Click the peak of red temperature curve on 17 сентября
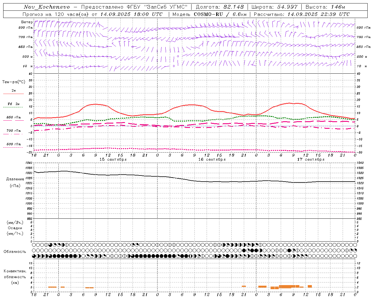This screenshot has width=372, height=297. pyautogui.click(x=289, y=103)
